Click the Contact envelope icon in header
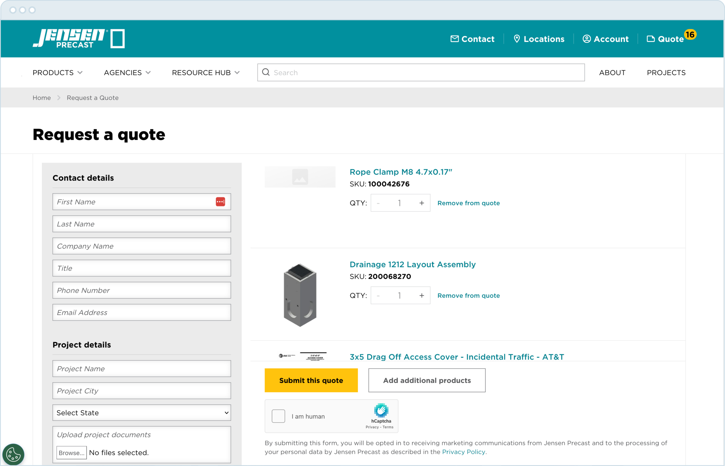Screen dimensions: 725x466 tap(455, 39)
